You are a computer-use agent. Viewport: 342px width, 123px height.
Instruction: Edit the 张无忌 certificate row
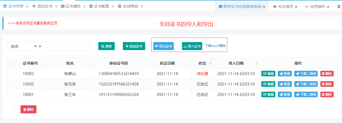click(x=268, y=84)
